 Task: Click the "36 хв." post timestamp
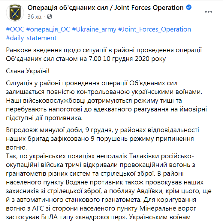pyautogui.click(x=35, y=17)
